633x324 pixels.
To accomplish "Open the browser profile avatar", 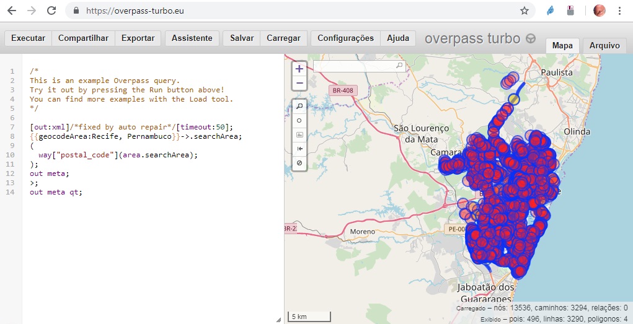I will pyautogui.click(x=599, y=11).
